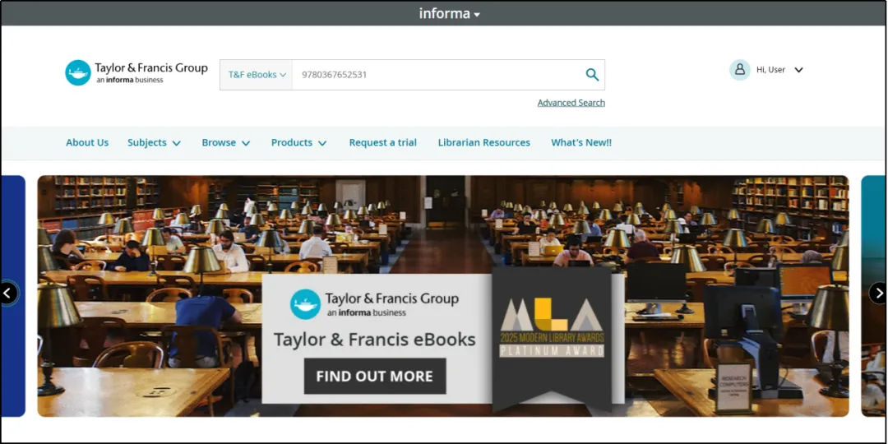This screenshot has width=888, height=444.
Task: Open the What's New!! page
Action: [x=581, y=143]
